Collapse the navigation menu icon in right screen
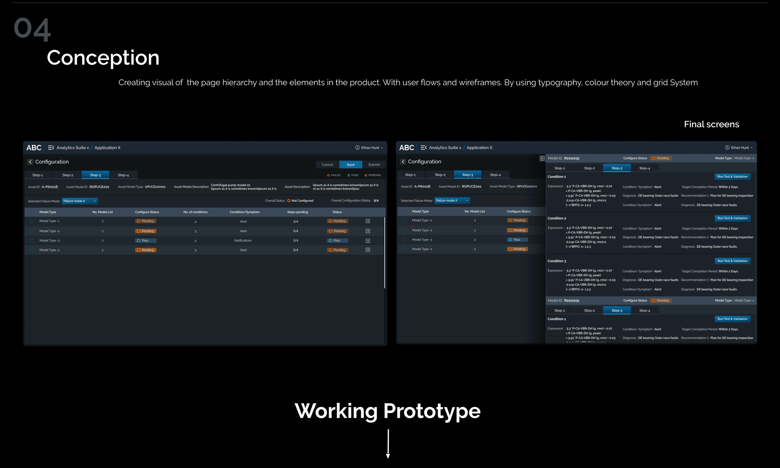The width and height of the screenshot is (780, 468). (424, 148)
